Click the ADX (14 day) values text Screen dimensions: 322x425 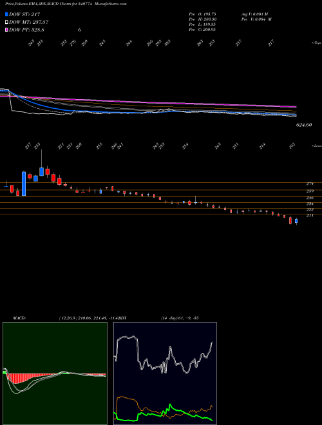(x=180, y=317)
